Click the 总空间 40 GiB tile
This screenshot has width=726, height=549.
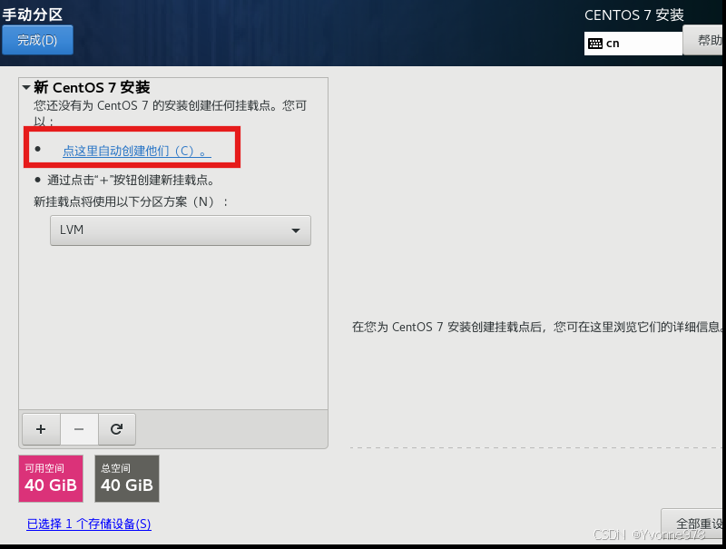click(127, 478)
